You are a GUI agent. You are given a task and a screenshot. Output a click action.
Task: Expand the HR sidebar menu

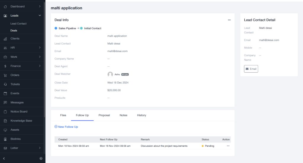[x=40, y=48]
